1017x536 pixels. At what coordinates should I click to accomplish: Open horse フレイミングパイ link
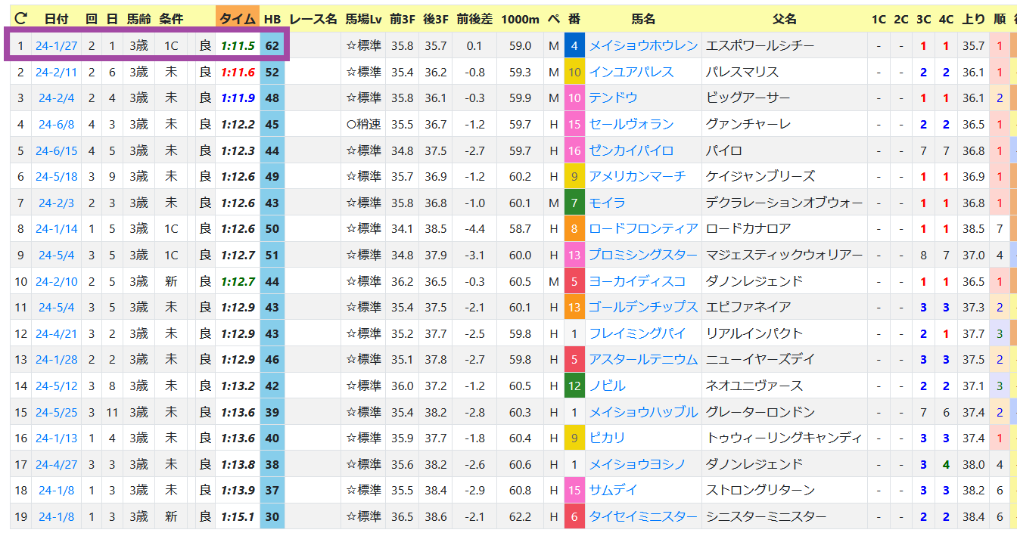[637, 334]
